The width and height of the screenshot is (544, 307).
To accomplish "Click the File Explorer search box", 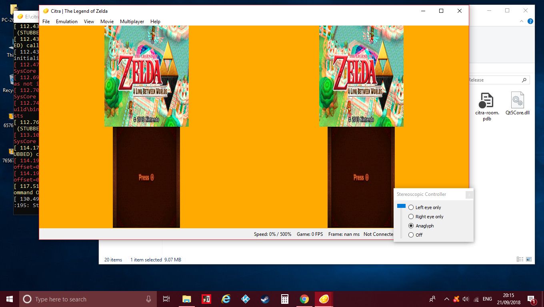I will click(x=499, y=80).
